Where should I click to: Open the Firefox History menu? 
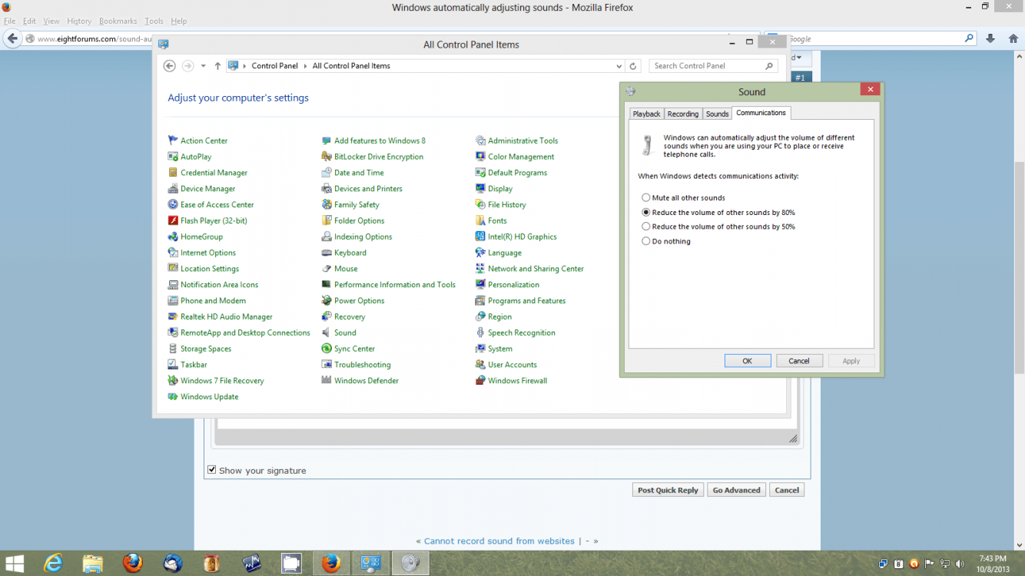point(79,21)
